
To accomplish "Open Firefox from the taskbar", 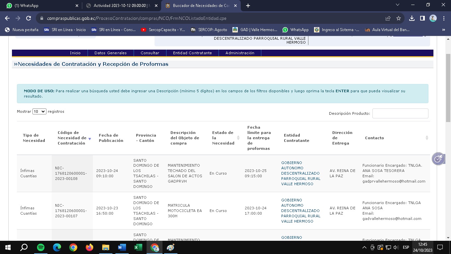I will coord(89,247).
